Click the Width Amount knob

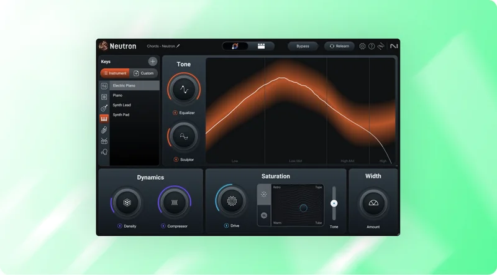373,203
